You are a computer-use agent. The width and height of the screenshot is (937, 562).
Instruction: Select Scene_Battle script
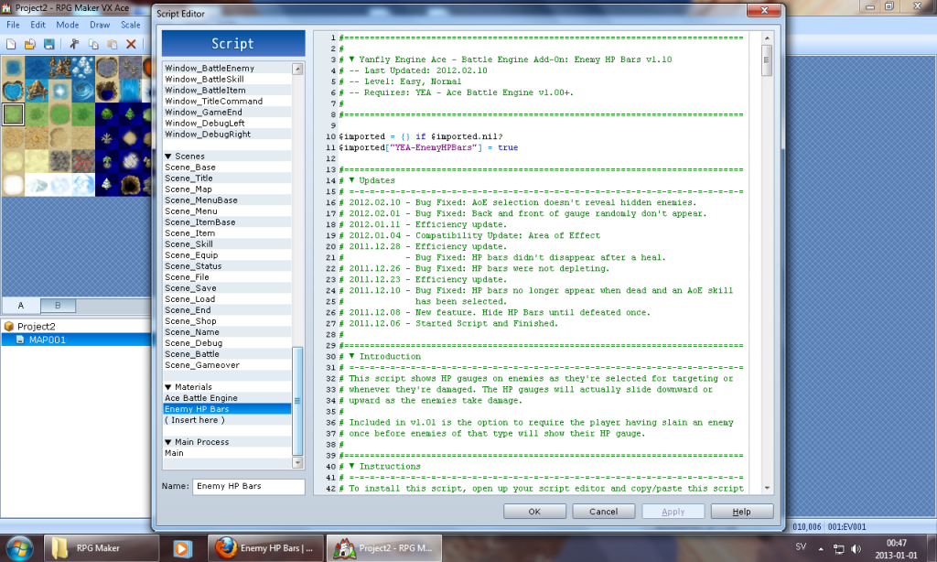point(227,354)
